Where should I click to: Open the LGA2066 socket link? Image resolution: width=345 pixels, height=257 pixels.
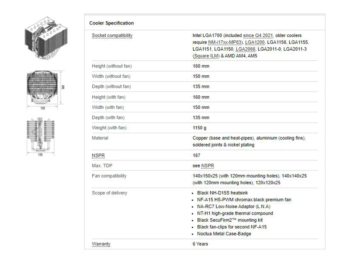[245, 49]
